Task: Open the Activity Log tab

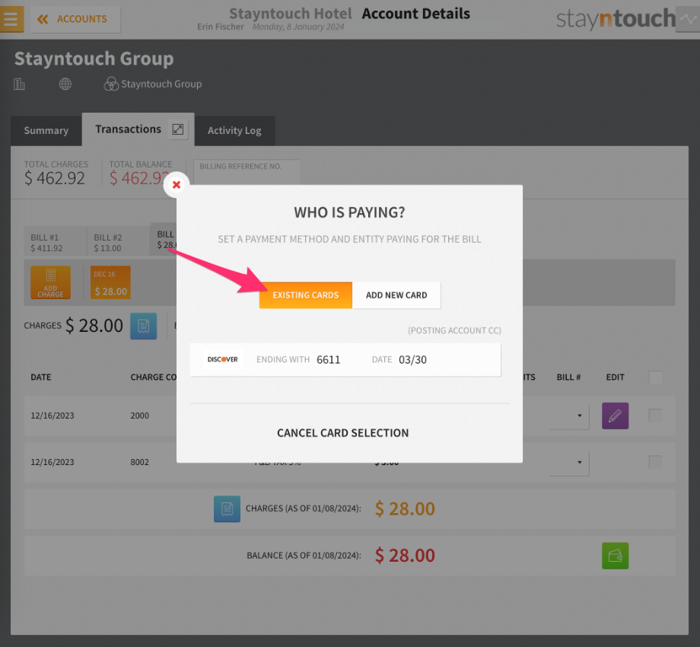Action: point(234,130)
